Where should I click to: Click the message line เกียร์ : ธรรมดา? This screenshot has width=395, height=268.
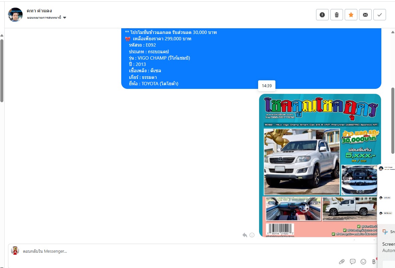coord(143,77)
